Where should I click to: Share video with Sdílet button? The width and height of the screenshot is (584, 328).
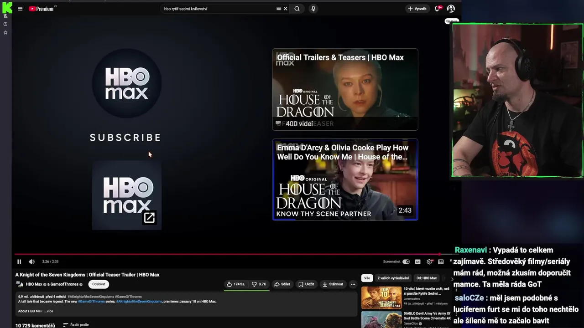pyautogui.click(x=282, y=284)
